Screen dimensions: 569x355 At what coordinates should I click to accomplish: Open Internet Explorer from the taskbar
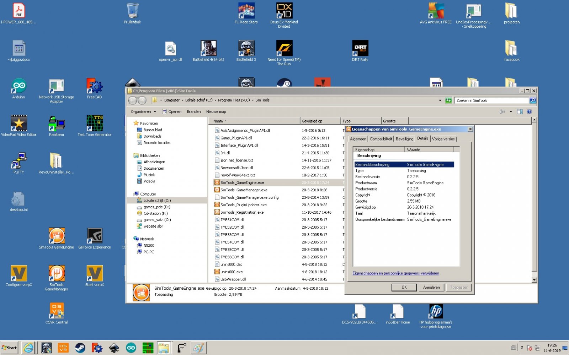[x=28, y=348]
